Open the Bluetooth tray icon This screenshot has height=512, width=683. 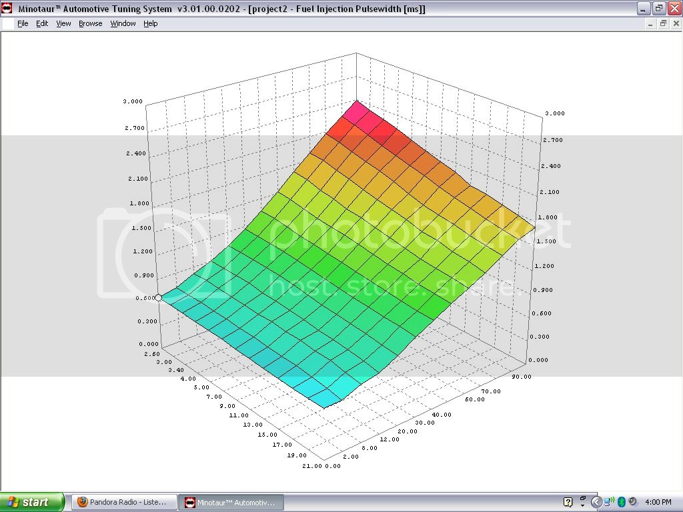point(622,503)
